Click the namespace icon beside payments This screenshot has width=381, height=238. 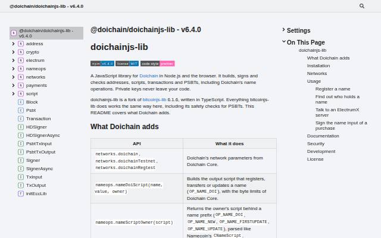pyautogui.click(x=21, y=85)
